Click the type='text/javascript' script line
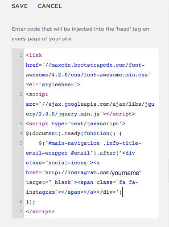The height and width of the screenshot is (227, 169). click(x=75, y=124)
